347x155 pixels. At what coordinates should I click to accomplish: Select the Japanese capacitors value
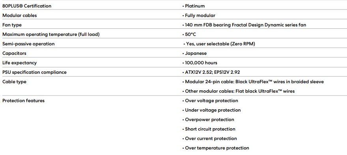tap(196, 53)
